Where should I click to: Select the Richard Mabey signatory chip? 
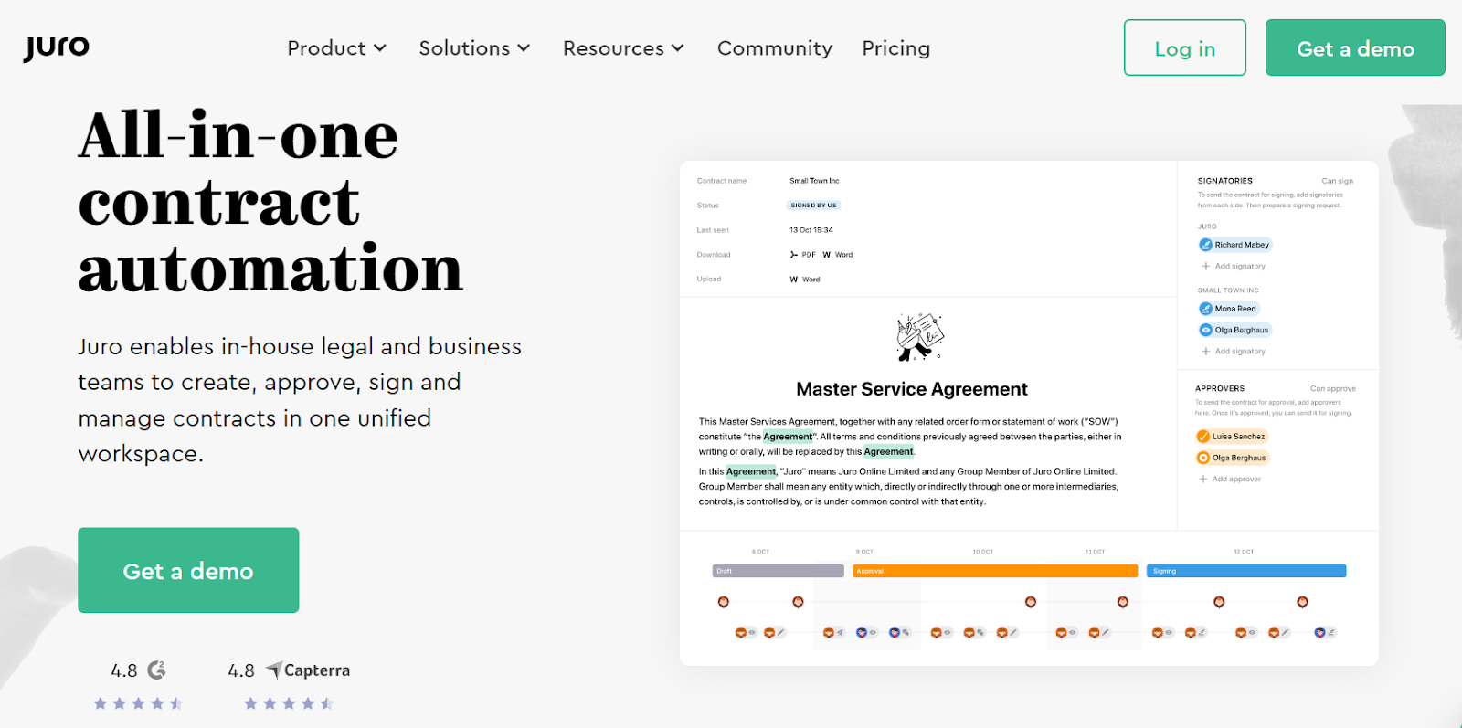pos(1234,245)
